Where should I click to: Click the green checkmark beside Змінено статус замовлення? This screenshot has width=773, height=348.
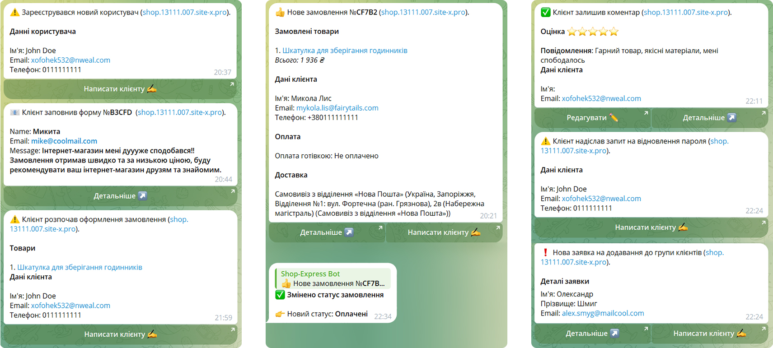coord(280,295)
